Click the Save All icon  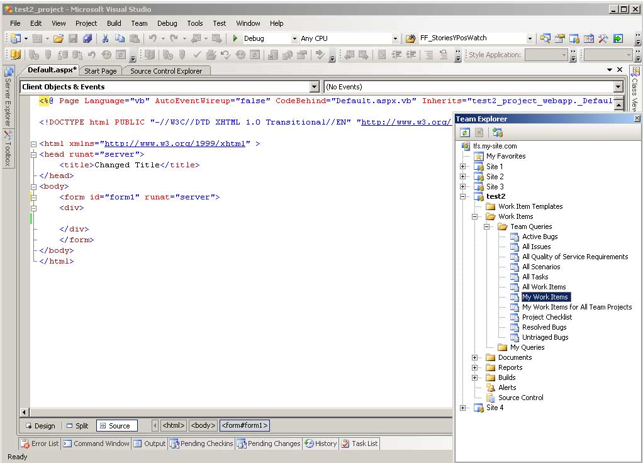[x=87, y=38]
